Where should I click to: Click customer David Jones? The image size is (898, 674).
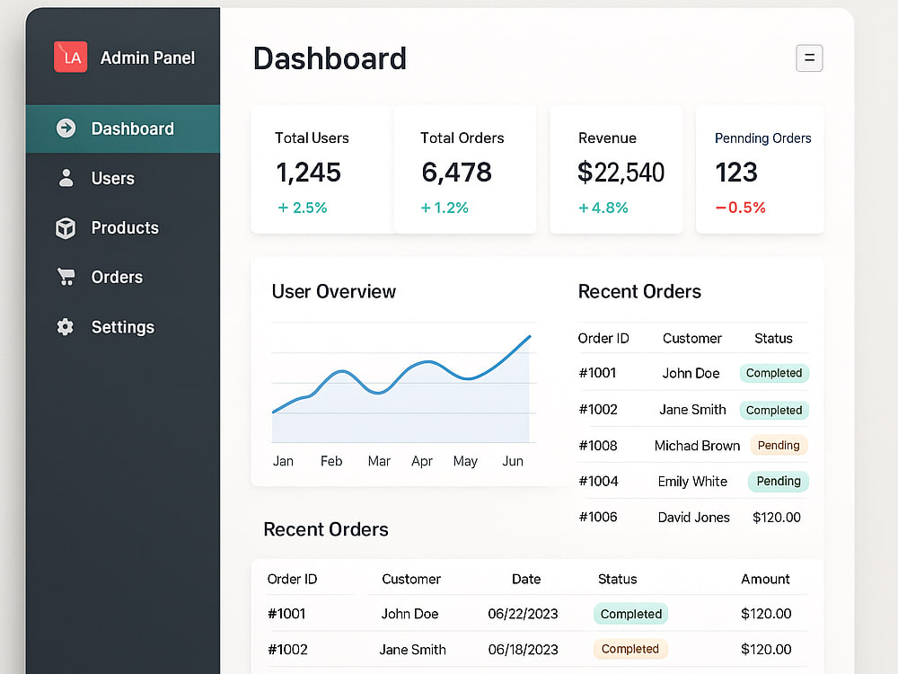click(x=693, y=518)
